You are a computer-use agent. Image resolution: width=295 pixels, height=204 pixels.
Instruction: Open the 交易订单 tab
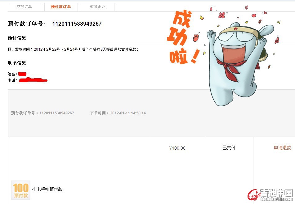coord(25,7)
